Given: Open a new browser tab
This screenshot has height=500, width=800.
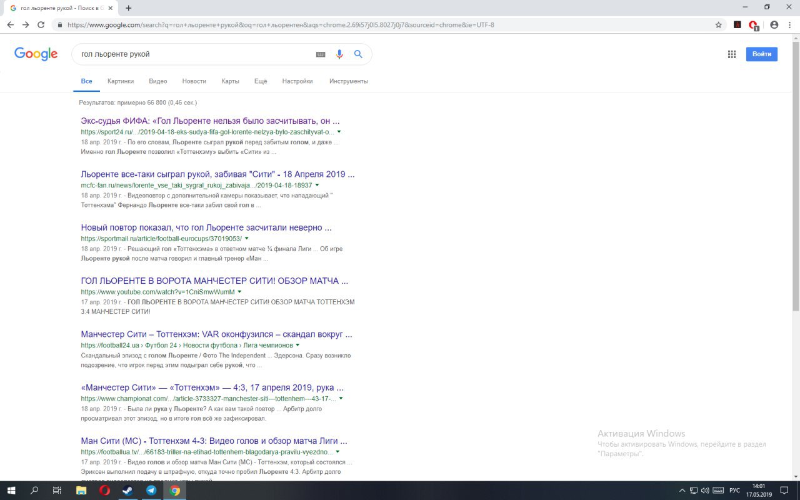Looking at the screenshot, I should (x=129, y=8).
